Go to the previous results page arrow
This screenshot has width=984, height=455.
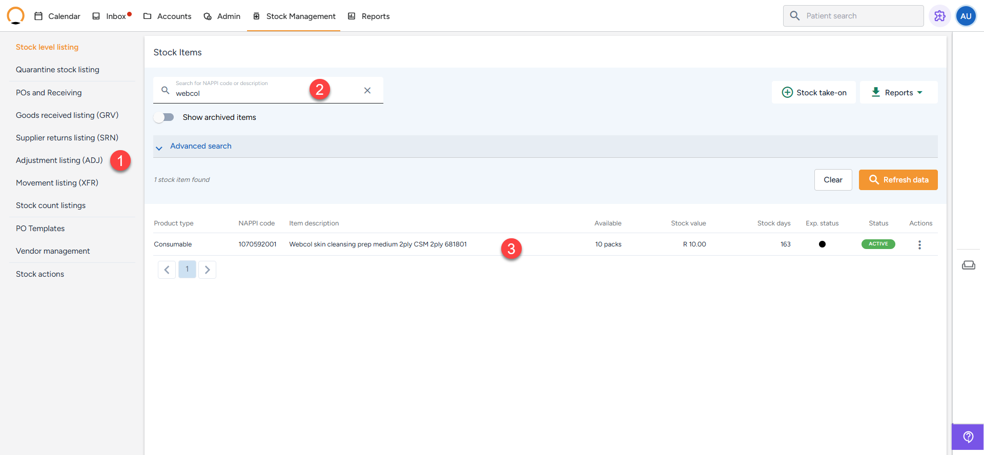tap(167, 270)
